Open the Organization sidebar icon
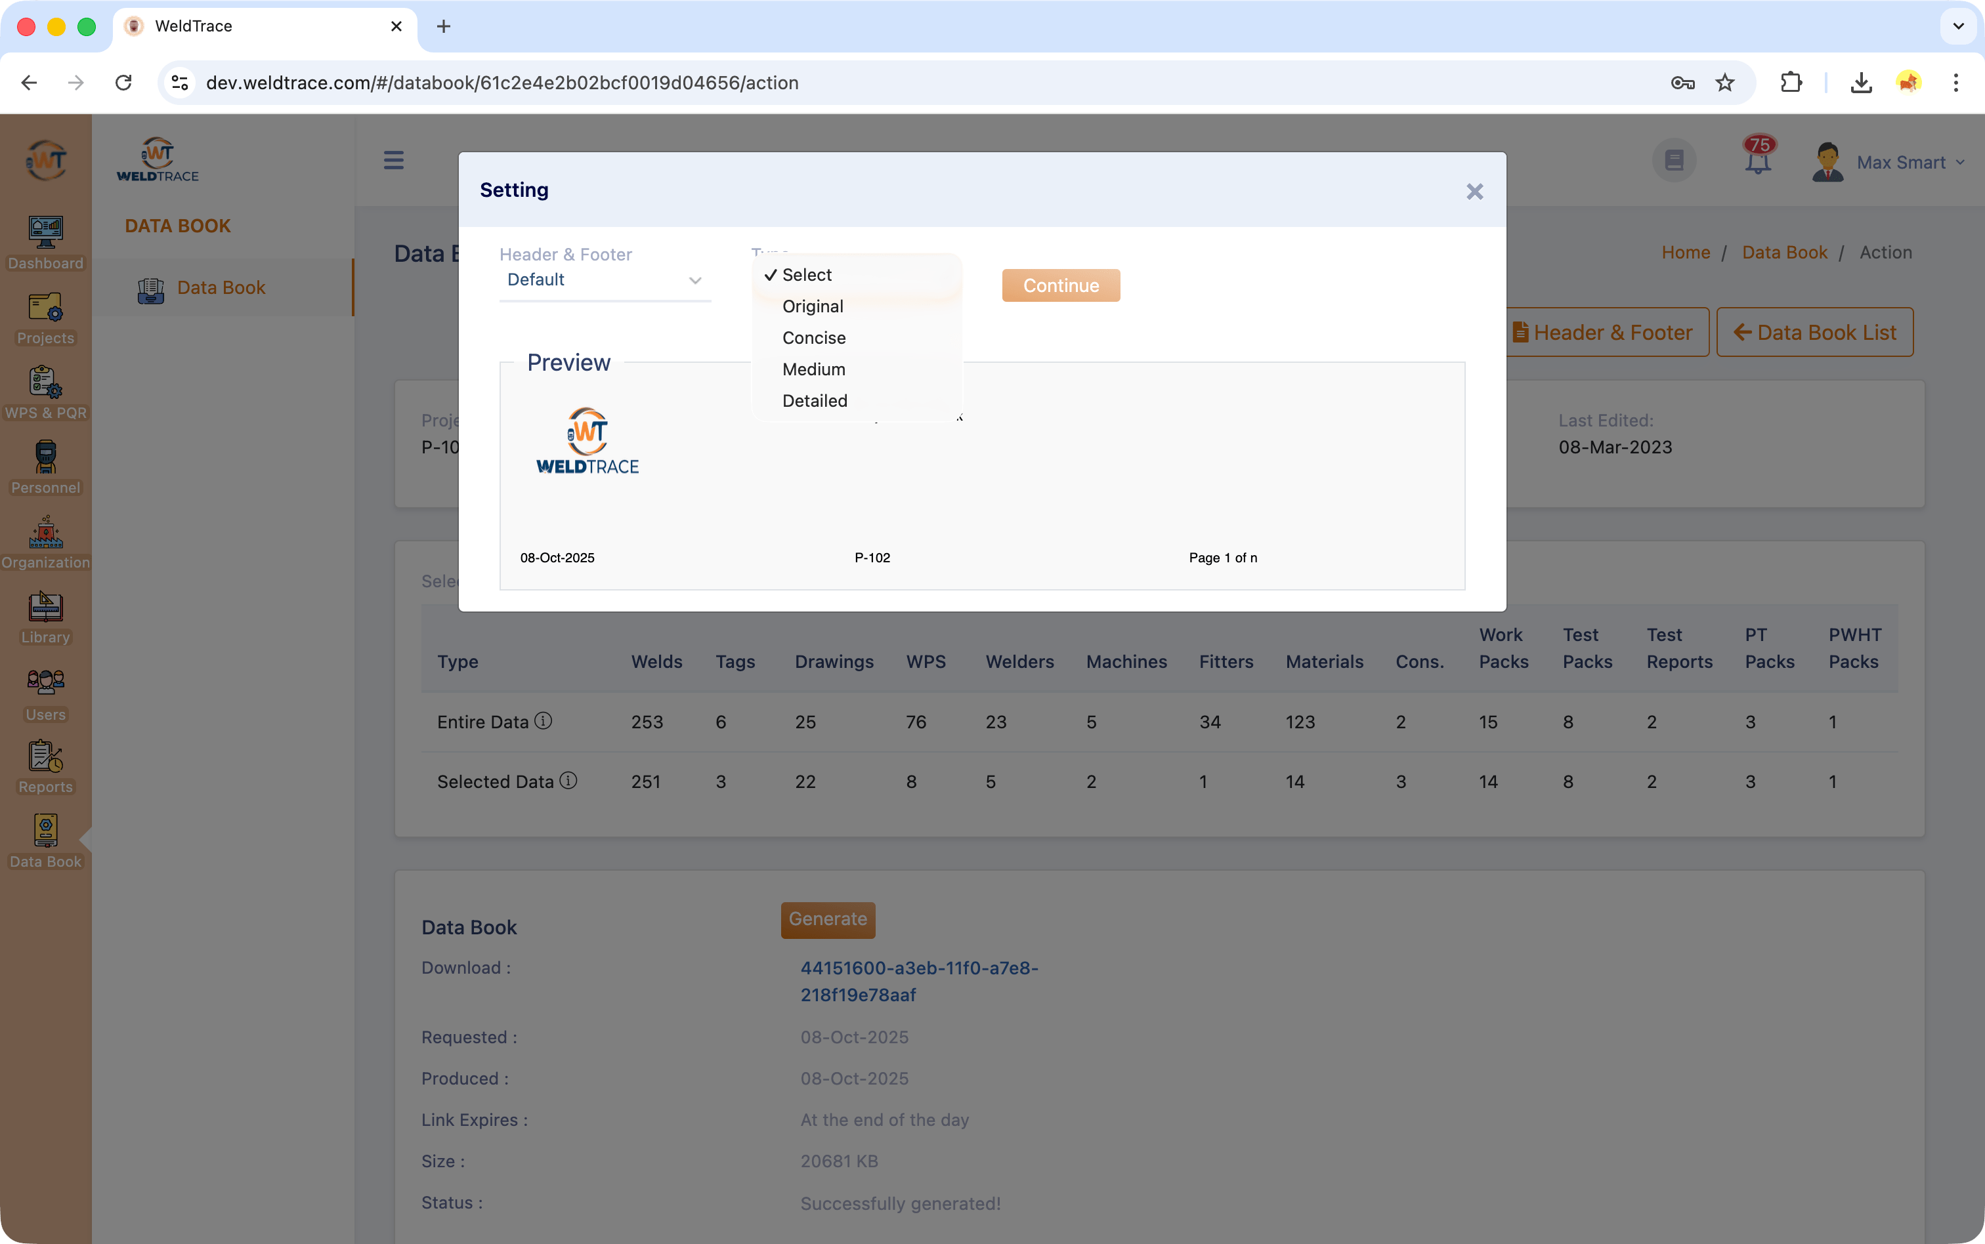The width and height of the screenshot is (1985, 1244). [x=45, y=541]
